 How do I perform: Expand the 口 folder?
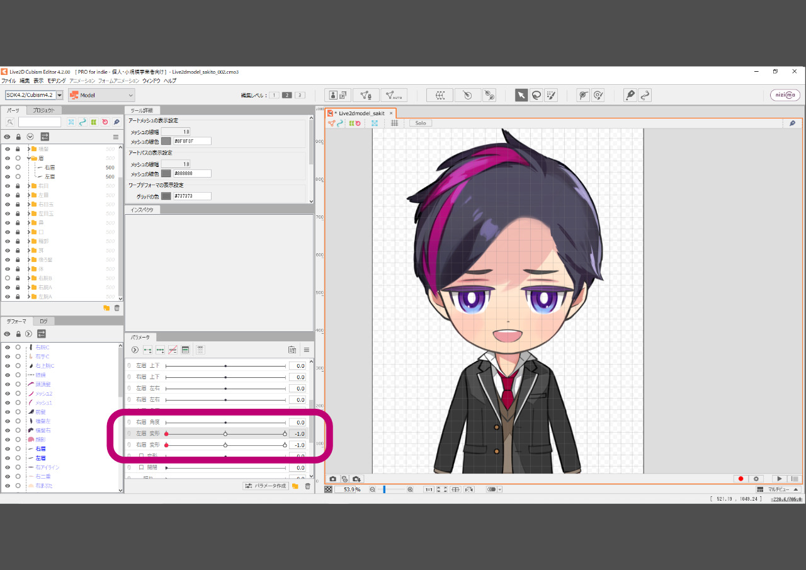coord(28,232)
